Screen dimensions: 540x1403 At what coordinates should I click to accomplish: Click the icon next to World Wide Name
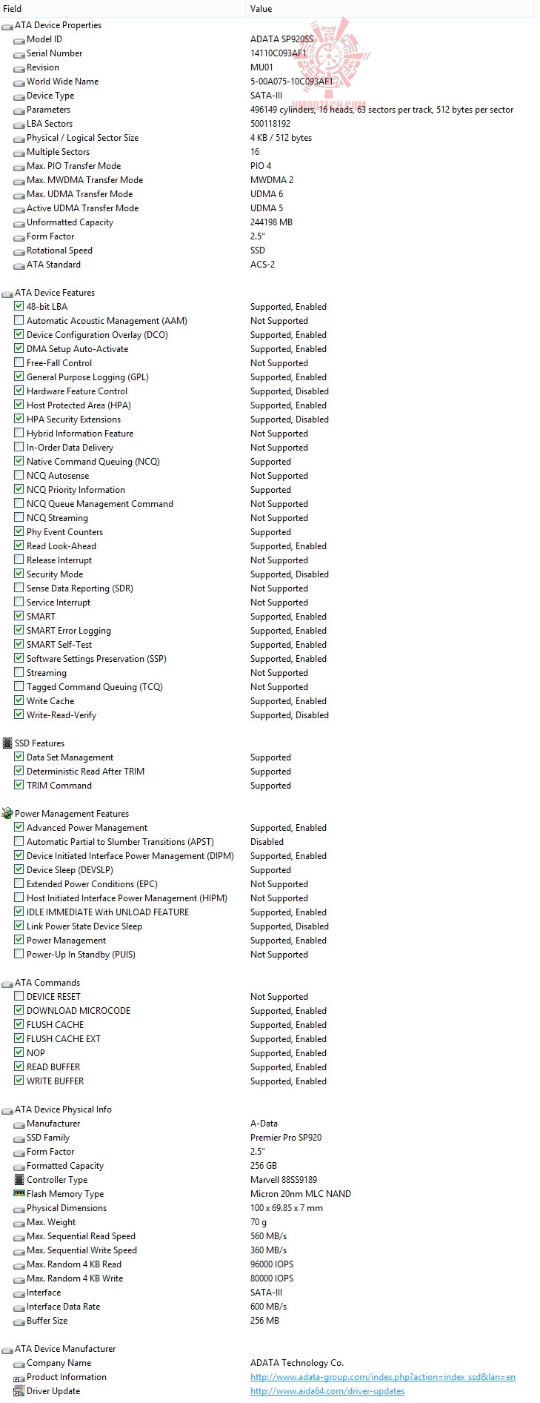pos(19,82)
